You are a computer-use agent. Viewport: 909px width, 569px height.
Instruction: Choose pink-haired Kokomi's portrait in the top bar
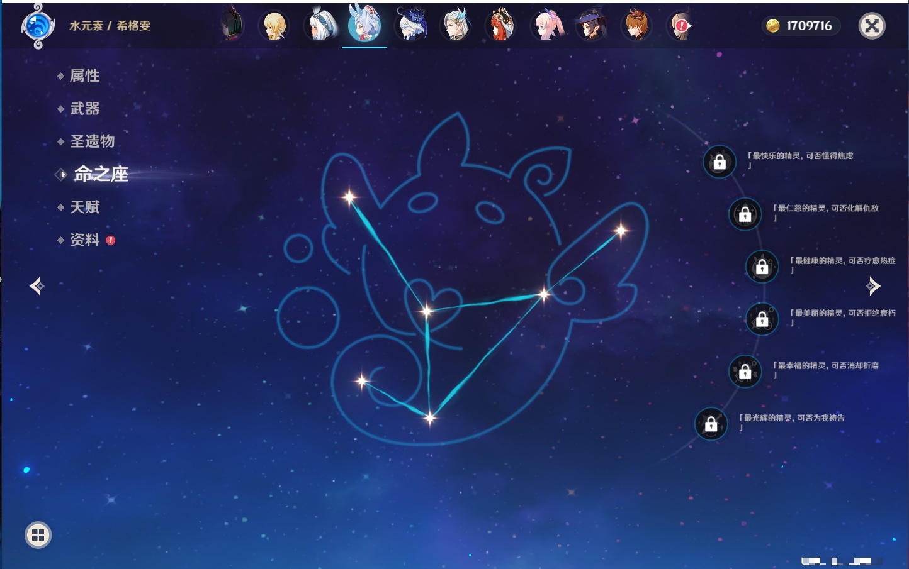point(546,26)
